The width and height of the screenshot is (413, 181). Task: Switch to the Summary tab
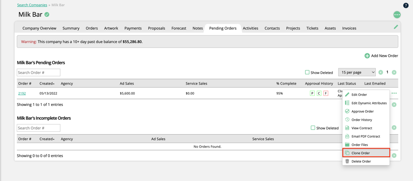point(71,28)
